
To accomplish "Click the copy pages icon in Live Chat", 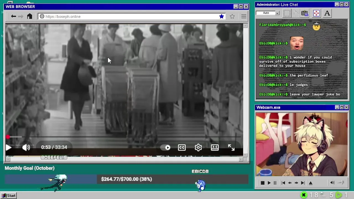I will point(296,13).
